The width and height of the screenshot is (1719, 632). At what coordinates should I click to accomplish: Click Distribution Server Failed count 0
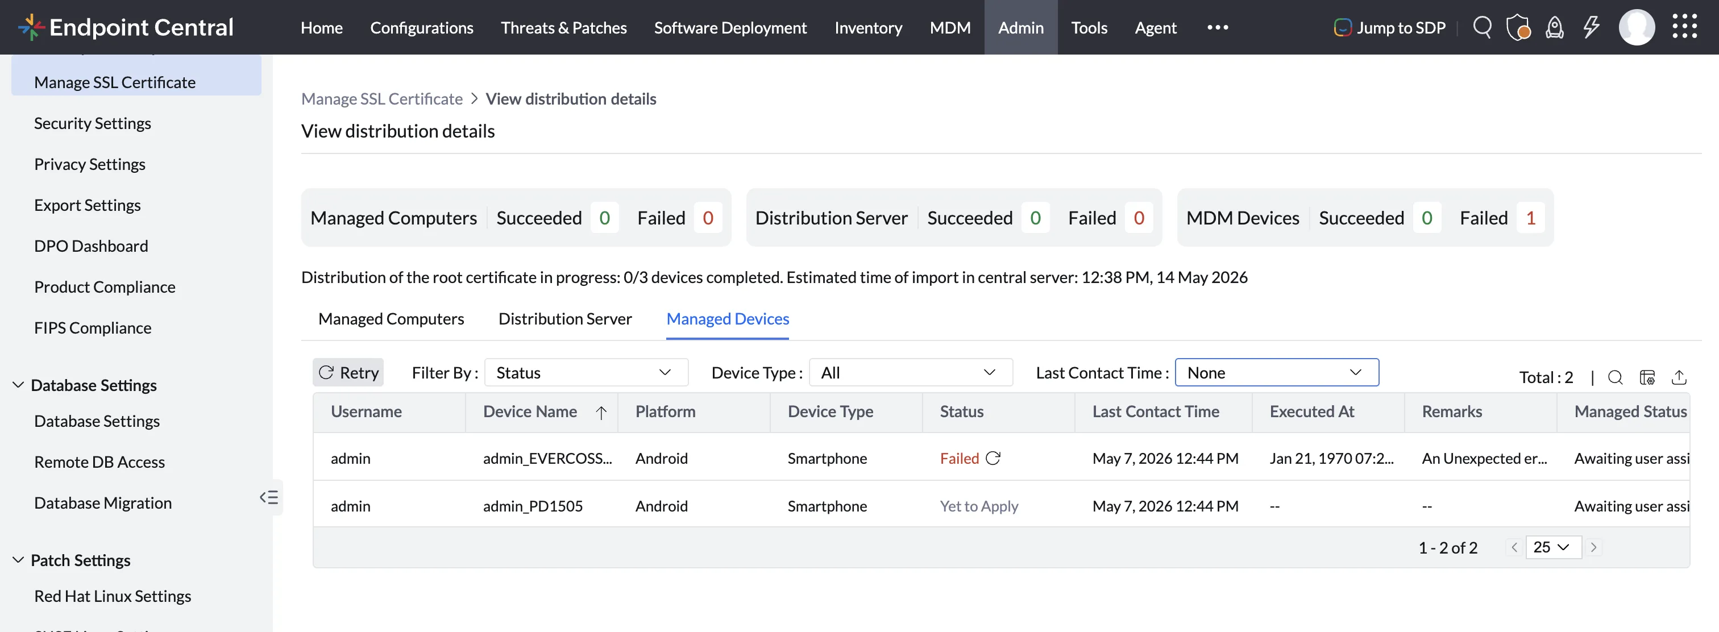(x=1139, y=218)
